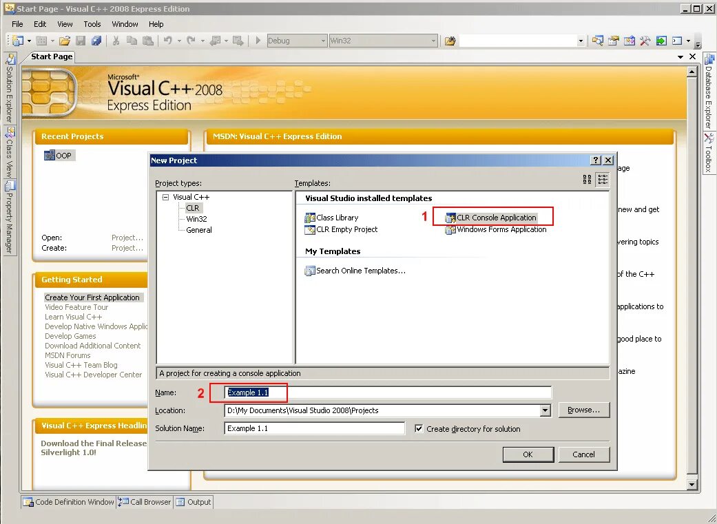
Task: Open the Help menu
Action: coord(156,24)
